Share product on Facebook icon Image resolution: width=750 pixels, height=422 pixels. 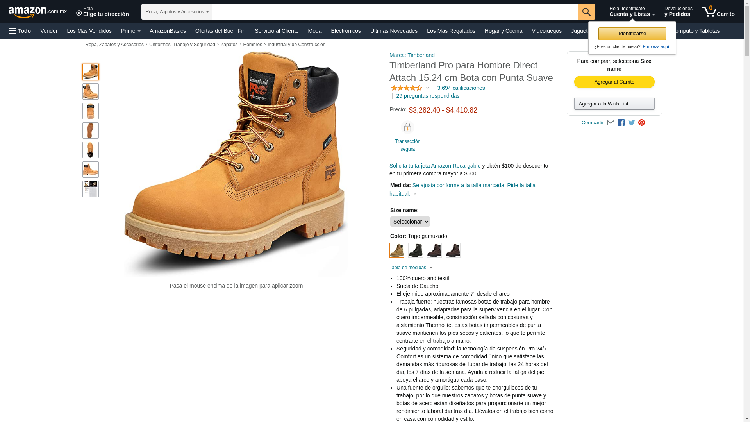point(621,123)
